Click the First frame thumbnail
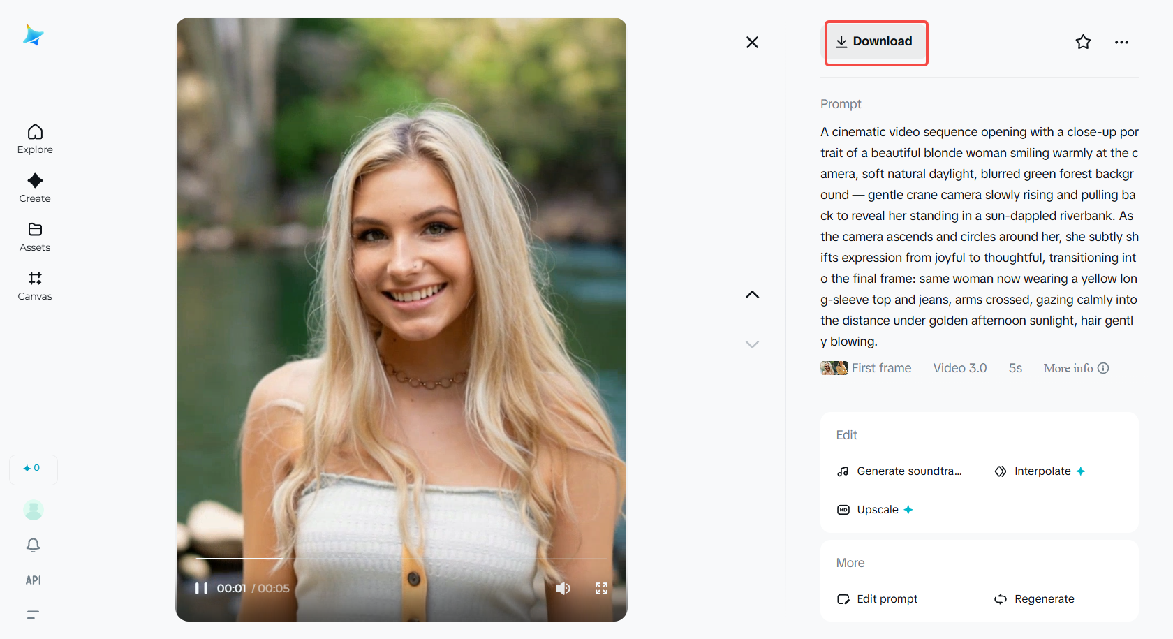This screenshot has width=1173, height=639. tap(834, 367)
